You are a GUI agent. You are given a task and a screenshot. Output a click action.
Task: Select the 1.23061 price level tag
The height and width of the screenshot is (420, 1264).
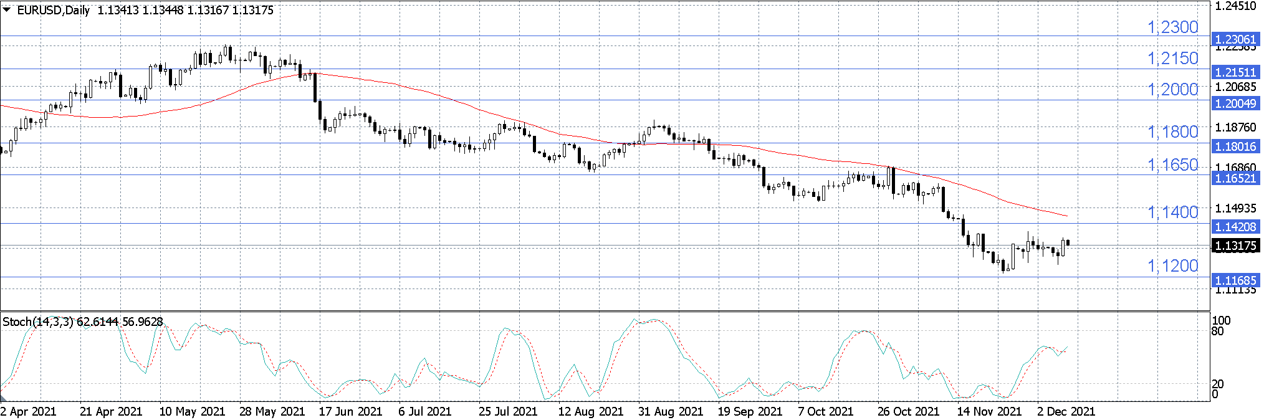coord(1235,40)
